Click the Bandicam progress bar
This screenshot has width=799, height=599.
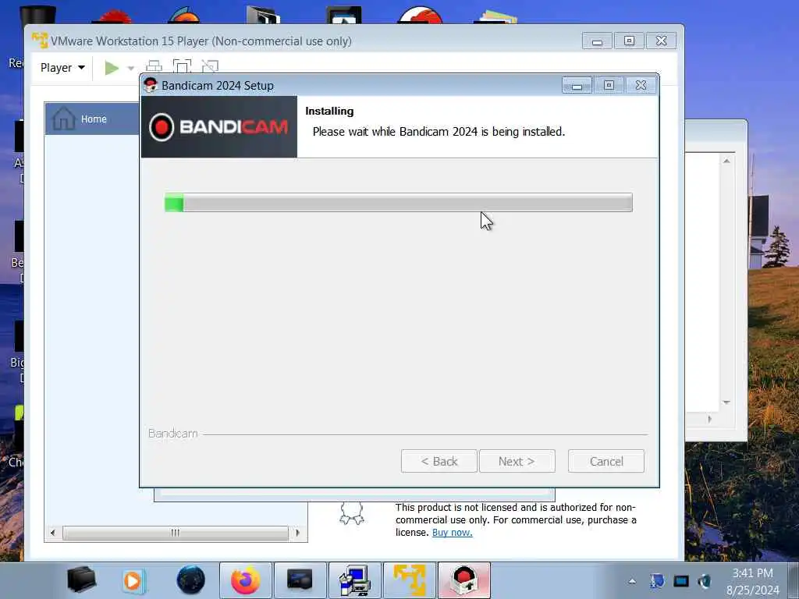(x=398, y=202)
